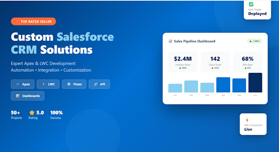The height and width of the screenshot is (152, 279).
Task: Click the +24% green growth badge
Action: (x=254, y=41)
